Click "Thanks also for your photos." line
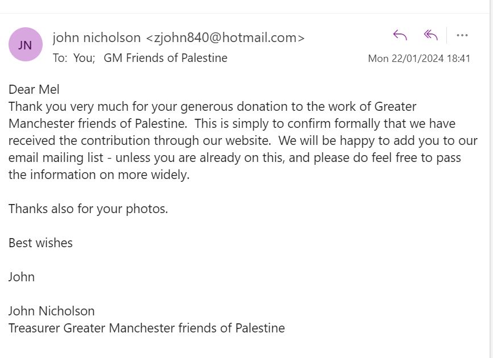The height and width of the screenshot is (358, 493). (x=88, y=209)
